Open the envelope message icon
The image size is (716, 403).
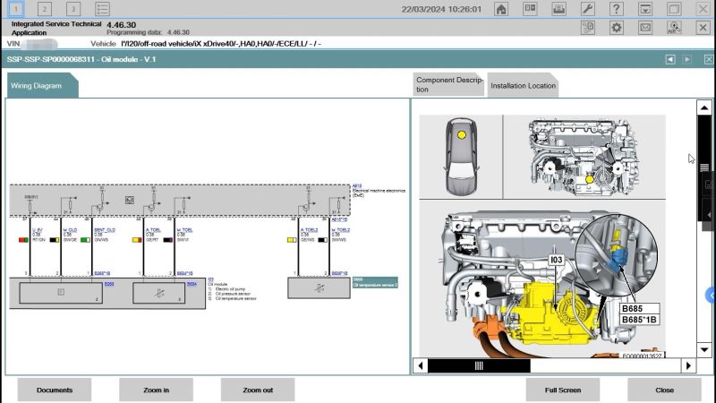(645, 28)
